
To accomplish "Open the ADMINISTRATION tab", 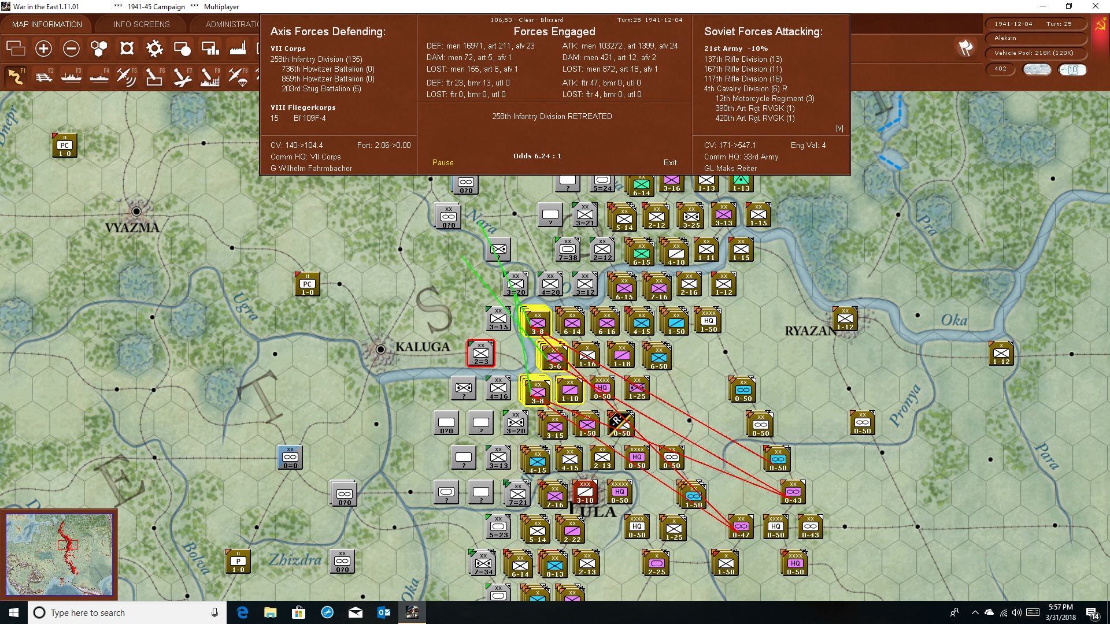I will [231, 24].
